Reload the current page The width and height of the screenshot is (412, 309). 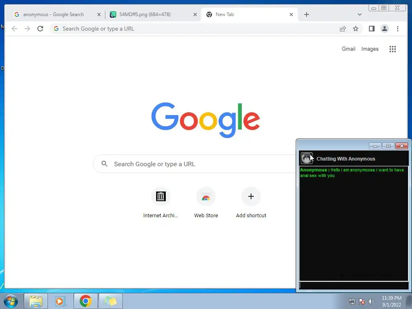tap(40, 29)
